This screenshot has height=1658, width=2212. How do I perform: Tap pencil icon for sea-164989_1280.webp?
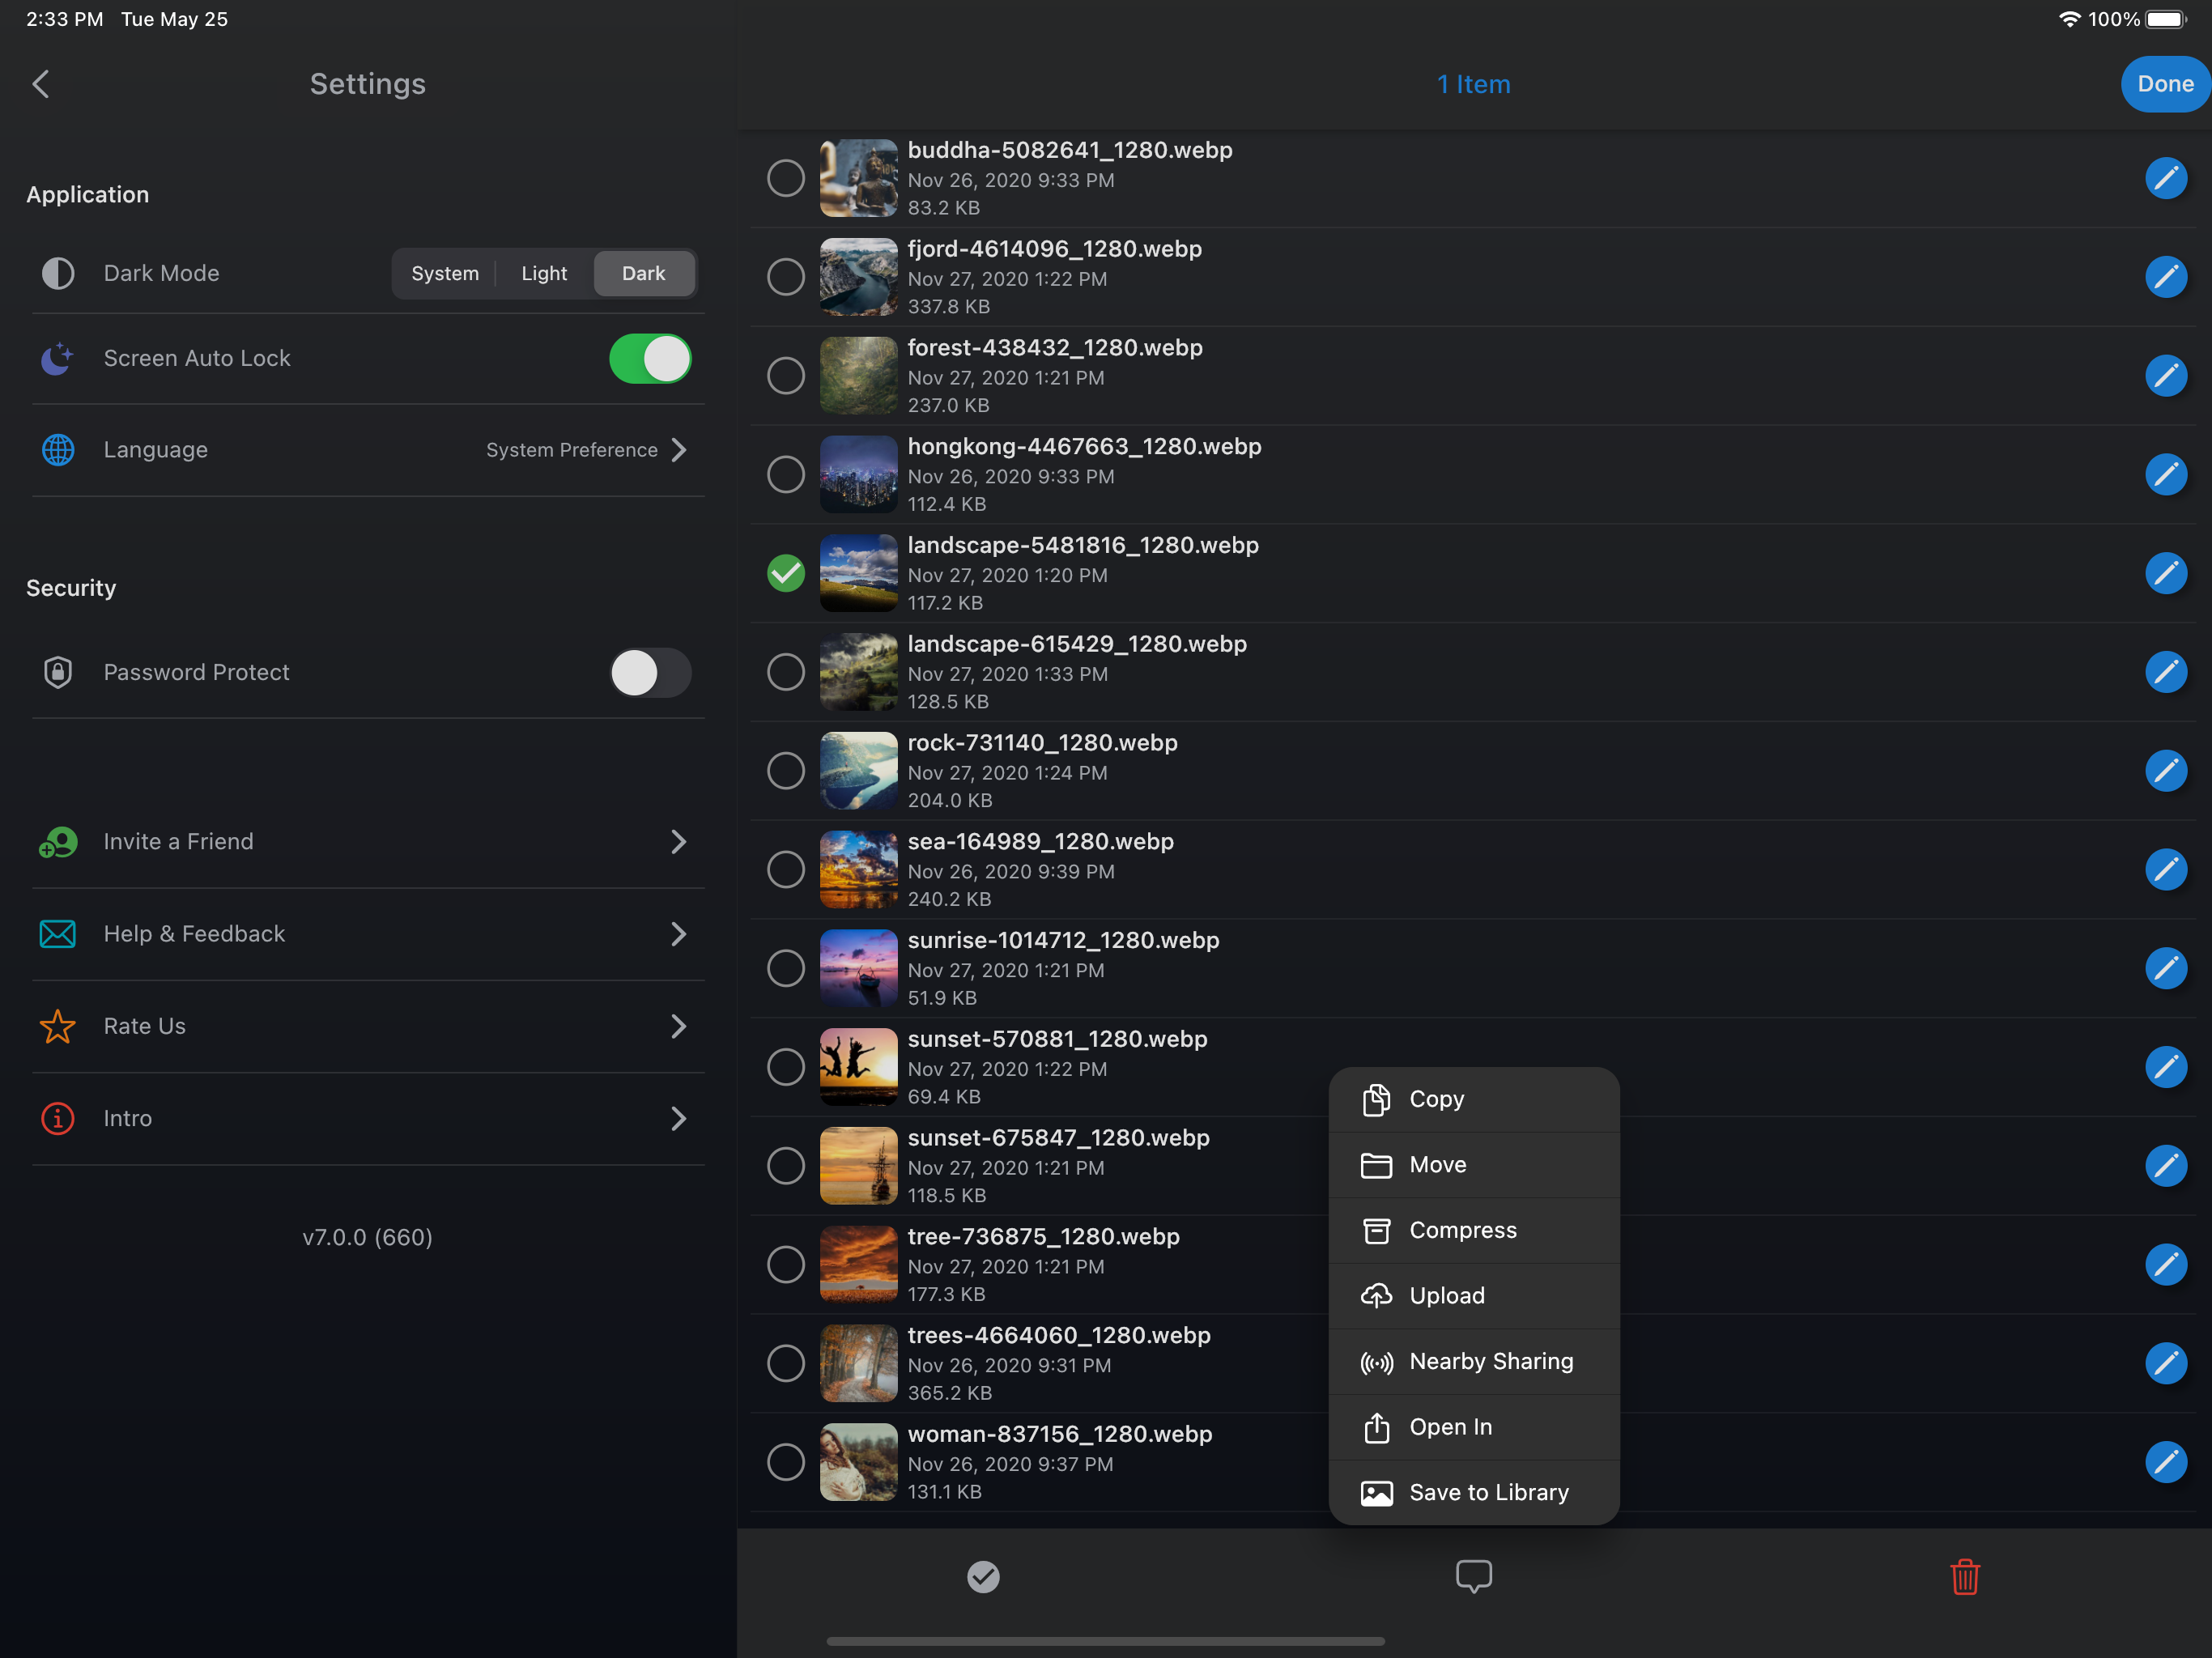(x=2165, y=869)
